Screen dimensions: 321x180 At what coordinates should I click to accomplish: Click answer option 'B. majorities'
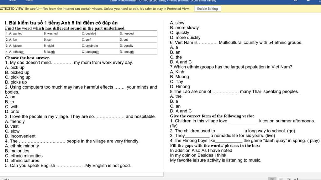point(17,151)
